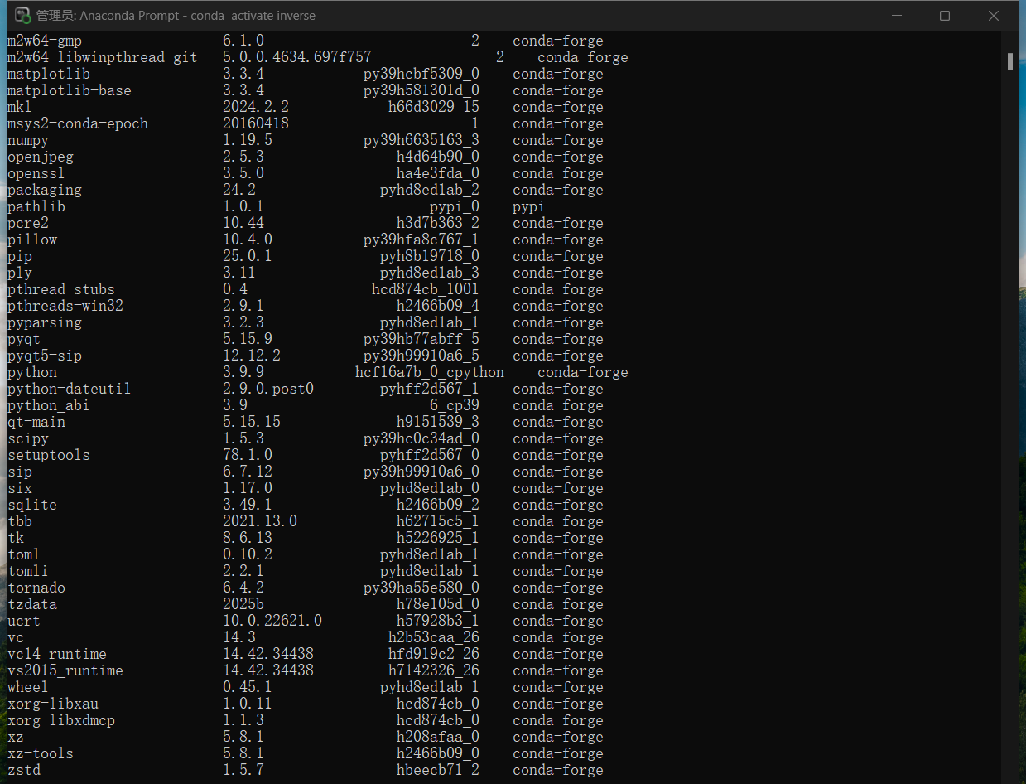Select the 'xorg-libxdmcp' package name
Image resolution: width=1026 pixels, height=784 pixels.
point(61,720)
